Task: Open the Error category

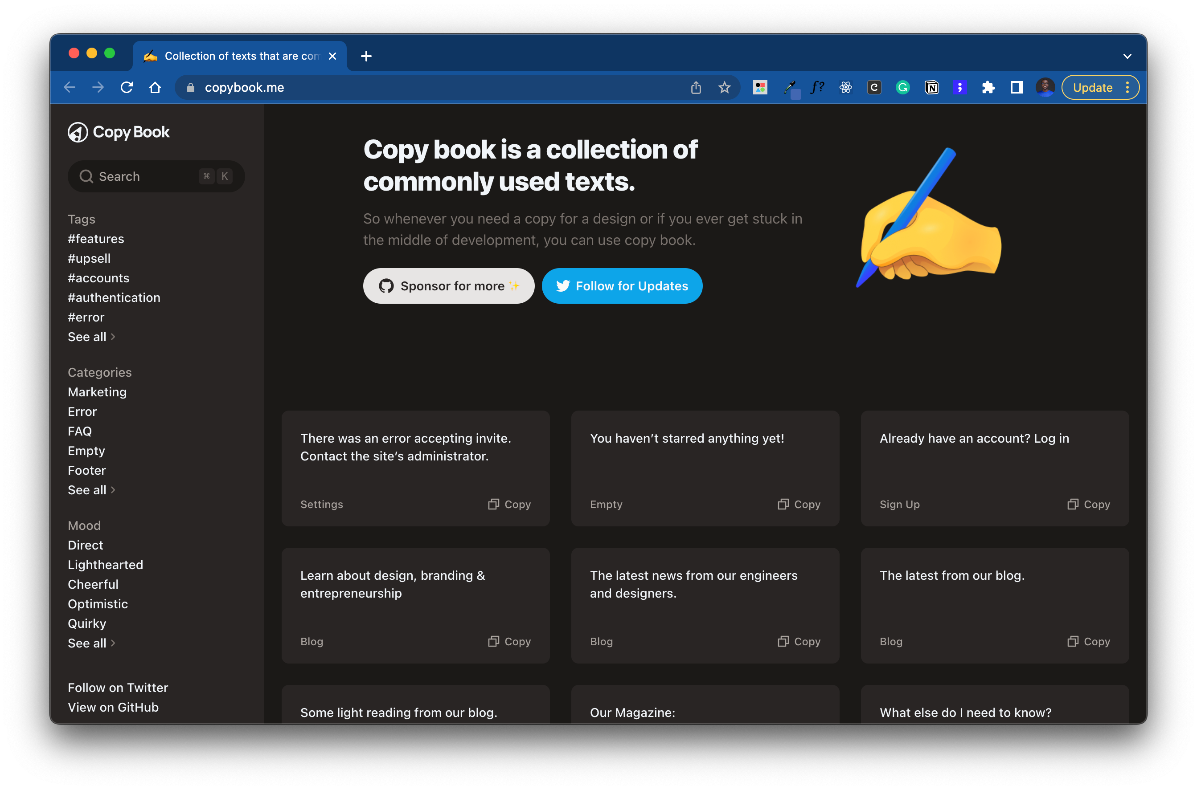Action: [x=82, y=411]
